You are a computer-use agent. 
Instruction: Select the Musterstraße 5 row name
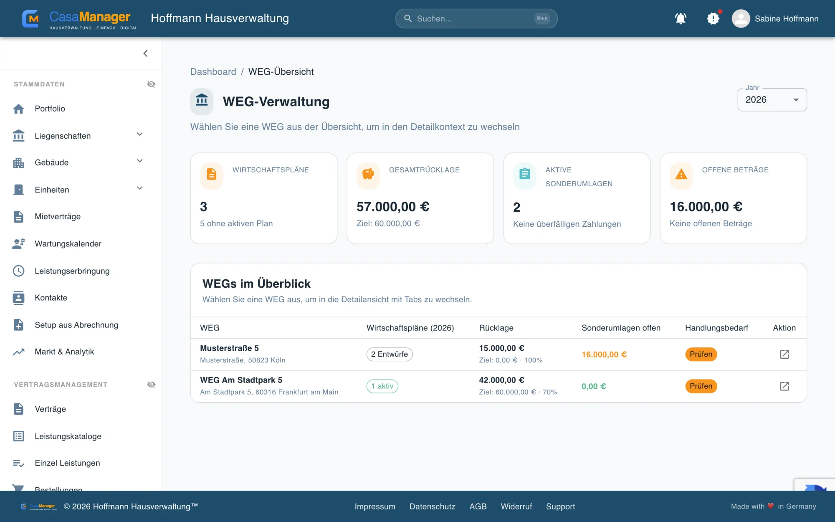[x=229, y=348]
